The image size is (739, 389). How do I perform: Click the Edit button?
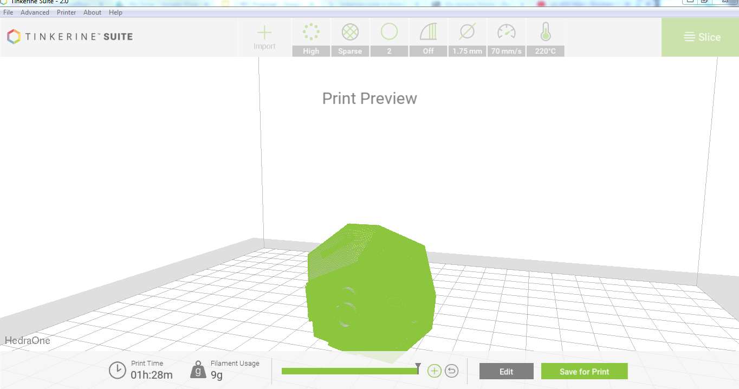point(506,372)
